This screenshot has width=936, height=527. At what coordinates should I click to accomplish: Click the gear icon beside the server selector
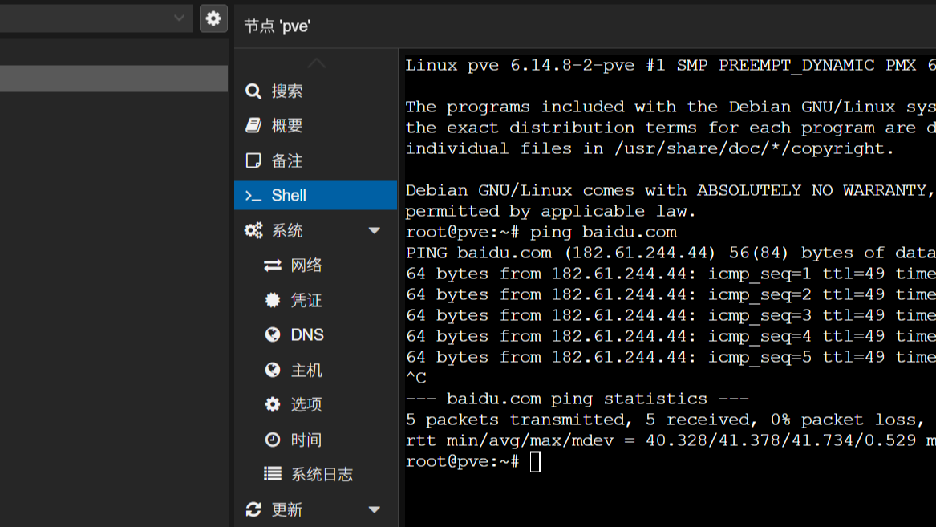213,18
